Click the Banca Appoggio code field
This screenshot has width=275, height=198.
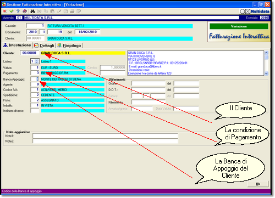(35, 79)
